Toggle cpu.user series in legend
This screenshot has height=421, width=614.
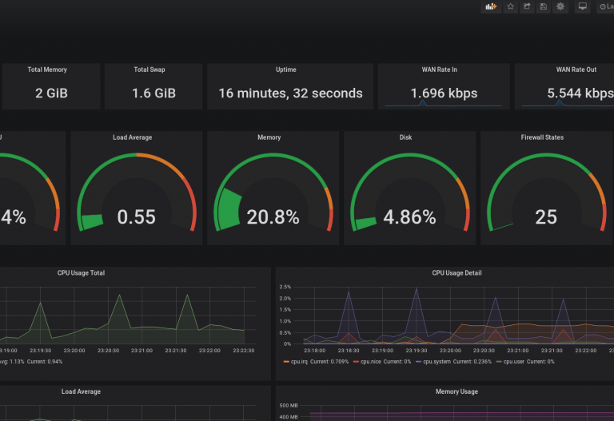click(x=514, y=362)
